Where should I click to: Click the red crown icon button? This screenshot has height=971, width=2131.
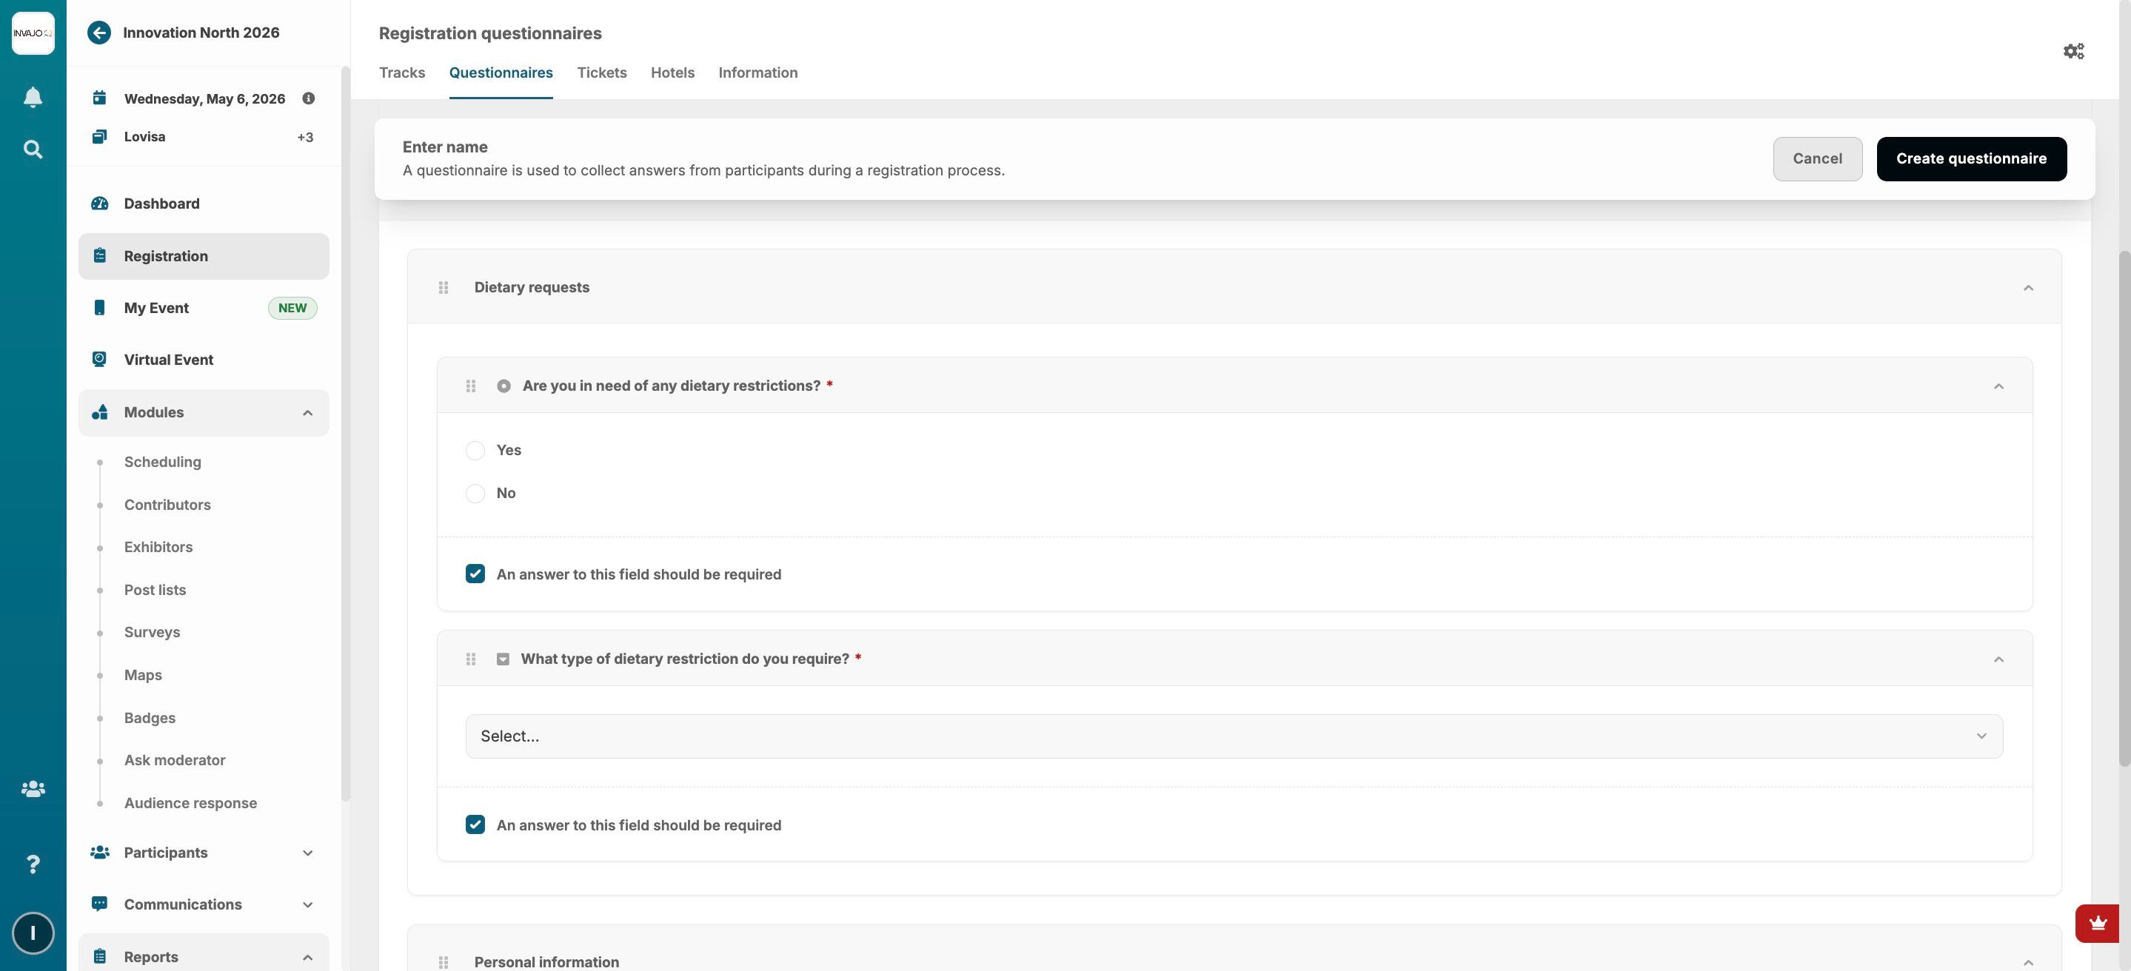(2096, 923)
